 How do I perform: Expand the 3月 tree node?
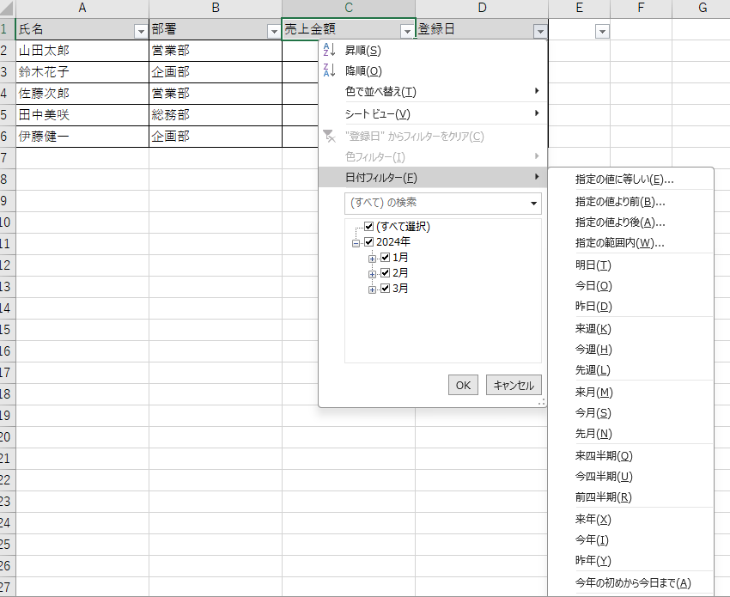point(373,289)
